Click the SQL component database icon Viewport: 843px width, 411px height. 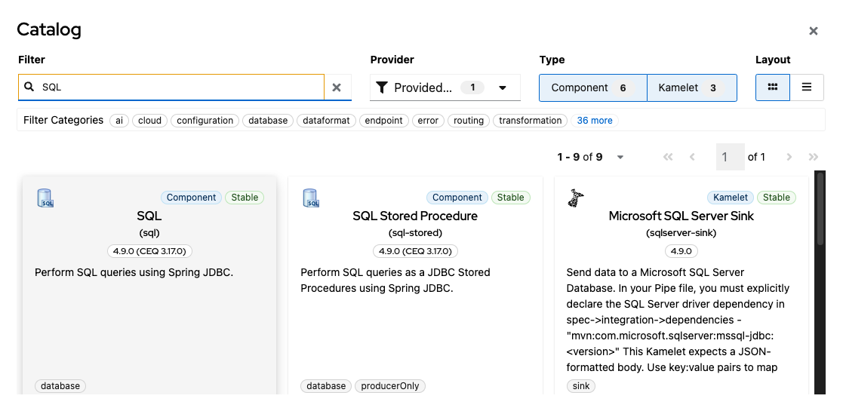click(x=45, y=198)
